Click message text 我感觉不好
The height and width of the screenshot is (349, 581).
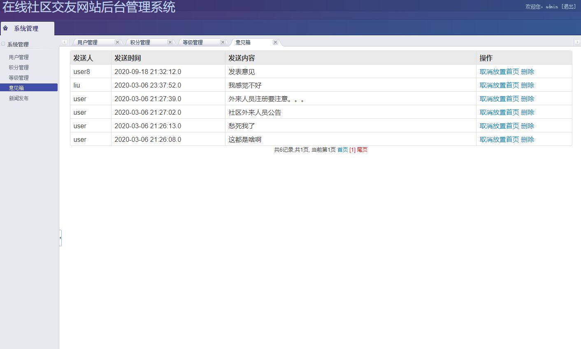(x=245, y=85)
